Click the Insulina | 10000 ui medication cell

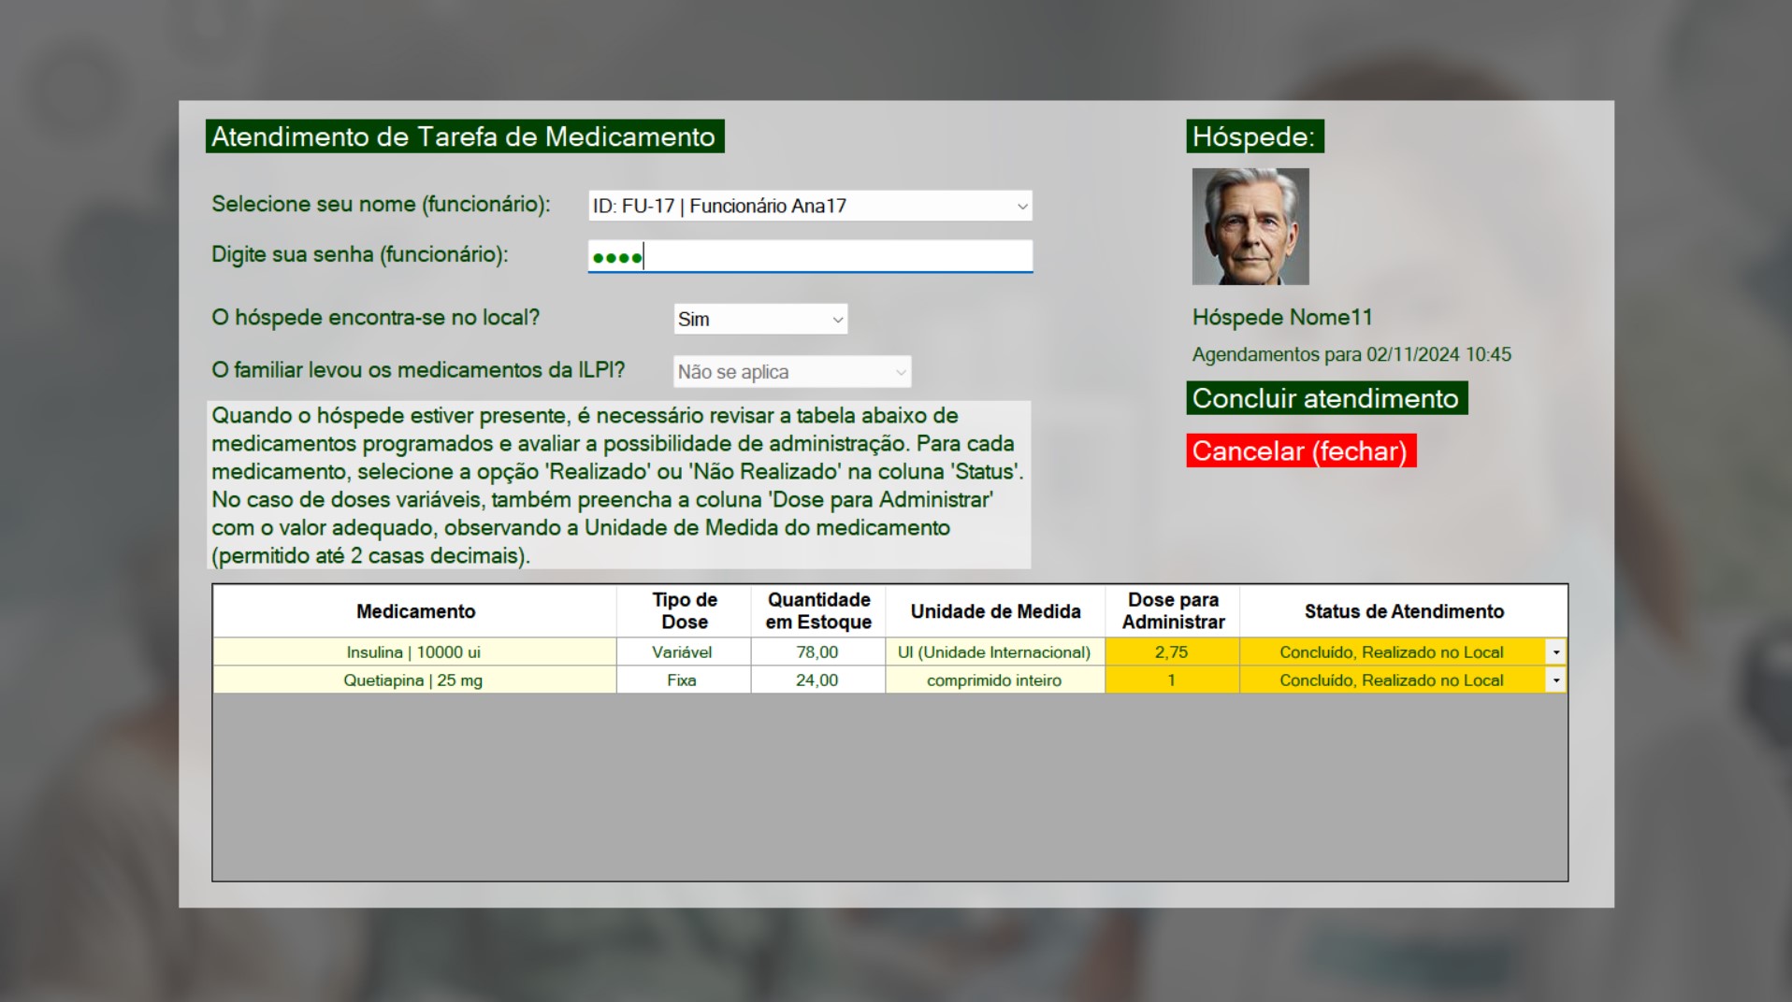(x=413, y=652)
